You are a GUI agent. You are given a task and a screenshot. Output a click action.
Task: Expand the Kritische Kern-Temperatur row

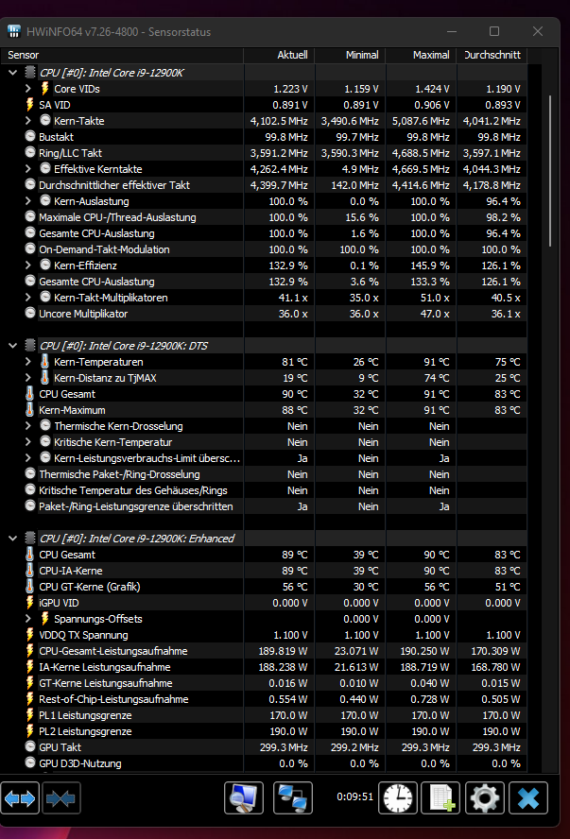pos(28,441)
